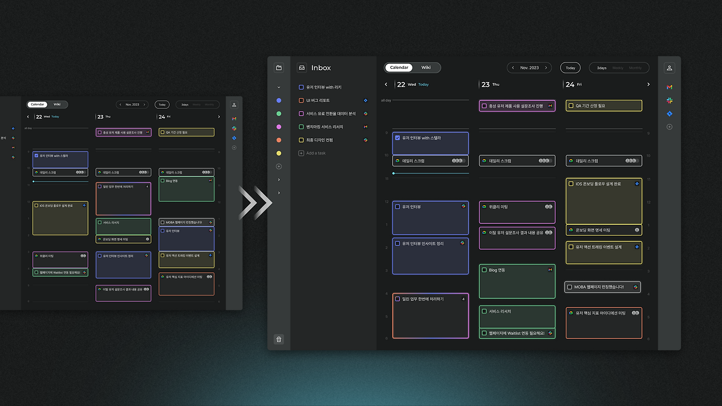Select the blue color dot in the sidebar

click(x=279, y=100)
